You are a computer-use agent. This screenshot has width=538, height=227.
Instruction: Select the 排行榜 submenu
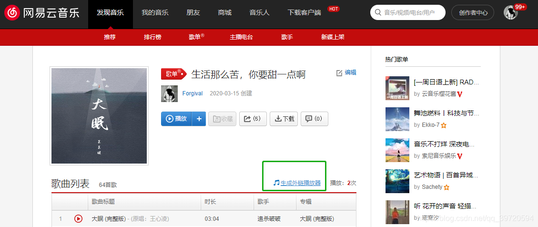[152, 37]
